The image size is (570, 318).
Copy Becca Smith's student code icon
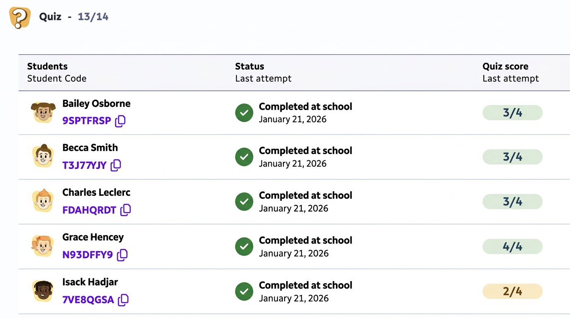coord(116,165)
